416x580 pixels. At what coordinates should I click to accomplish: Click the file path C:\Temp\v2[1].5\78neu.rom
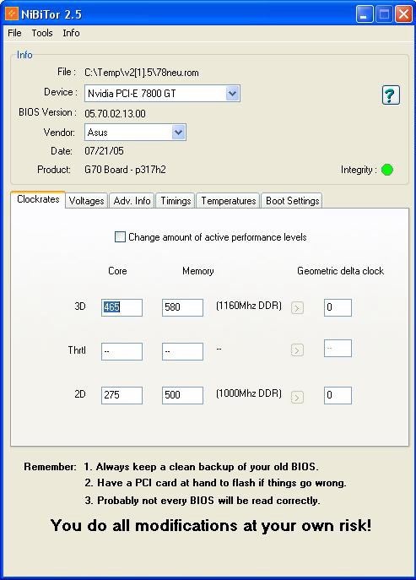(142, 73)
